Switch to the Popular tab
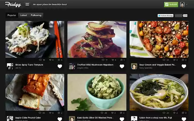 pyautogui.click(x=12, y=15)
